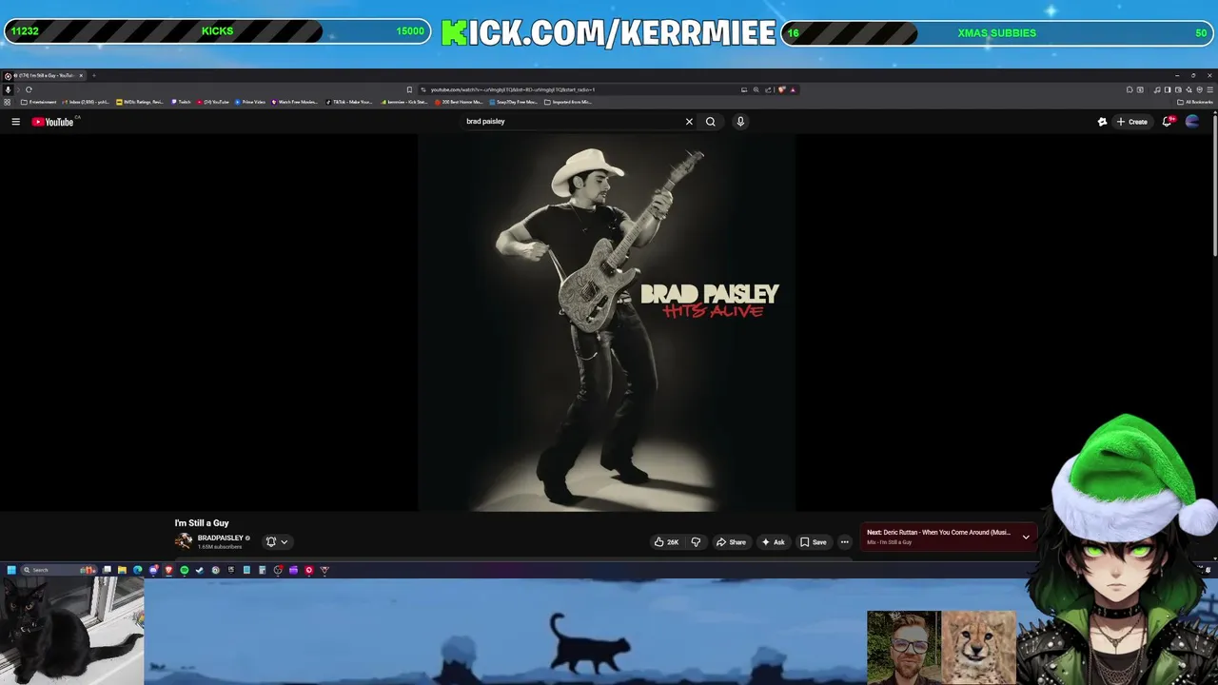Open the Twitch bookmark
The height and width of the screenshot is (685, 1218).
coord(181,102)
